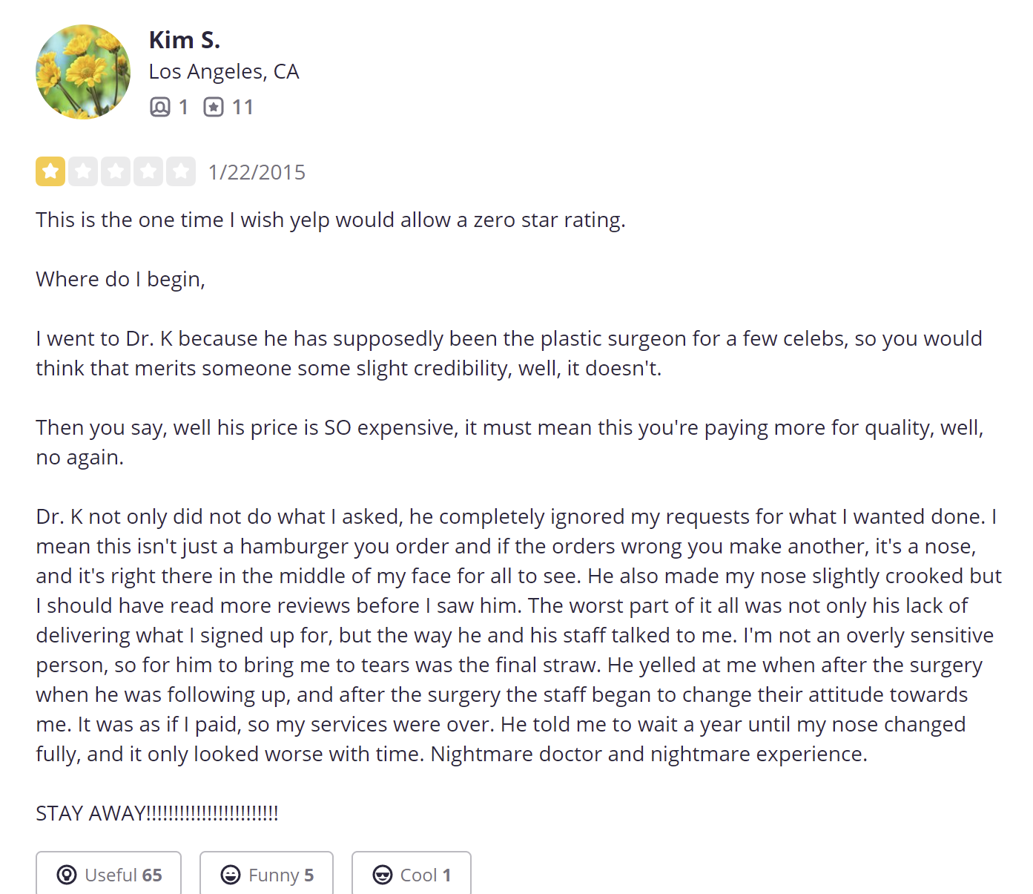Click the laughing face Funny icon
This screenshot has height=894, width=1033.
231,875
